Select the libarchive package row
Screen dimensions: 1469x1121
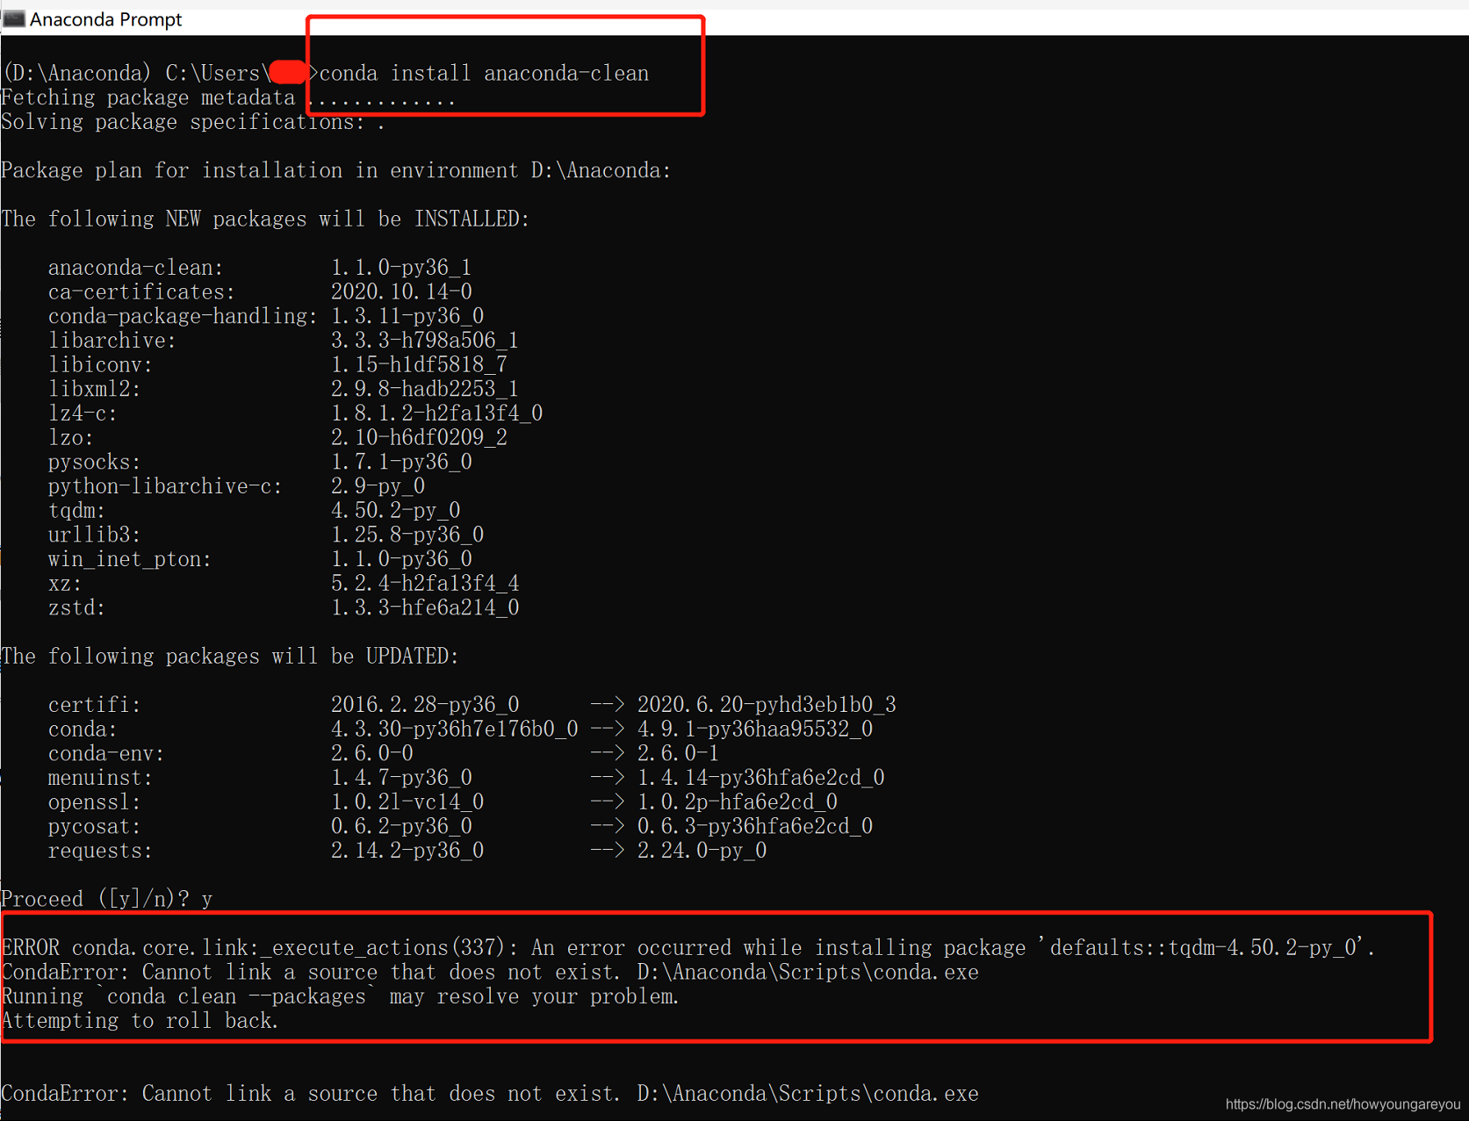[283, 341]
